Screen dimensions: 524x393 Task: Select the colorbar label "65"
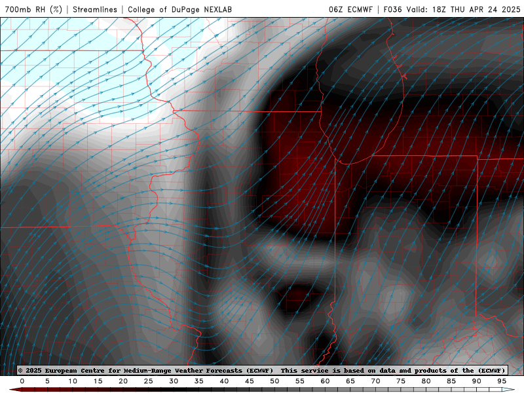click(x=350, y=381)
